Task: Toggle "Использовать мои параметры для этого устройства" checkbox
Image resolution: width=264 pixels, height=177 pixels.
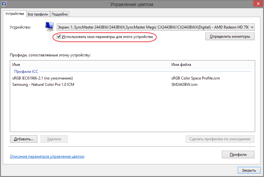Action: (59, 37)
